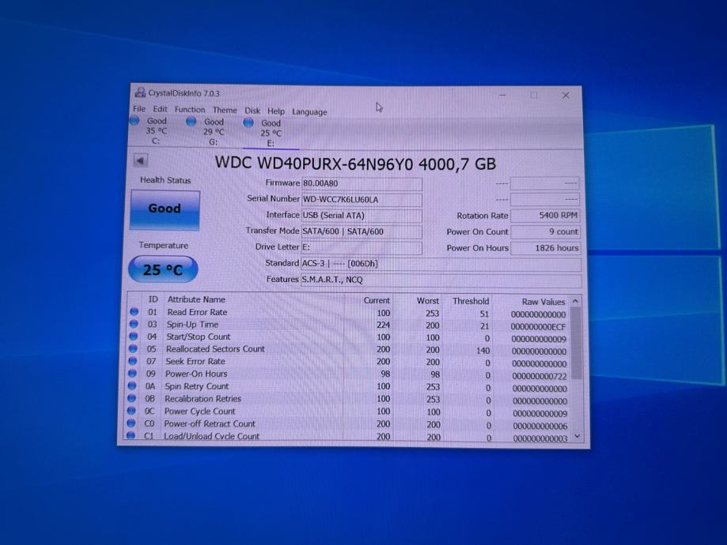Viewport: 727px width, 545px height.
Task: Click the 25 °C temperature button
Action: (163, 269)
